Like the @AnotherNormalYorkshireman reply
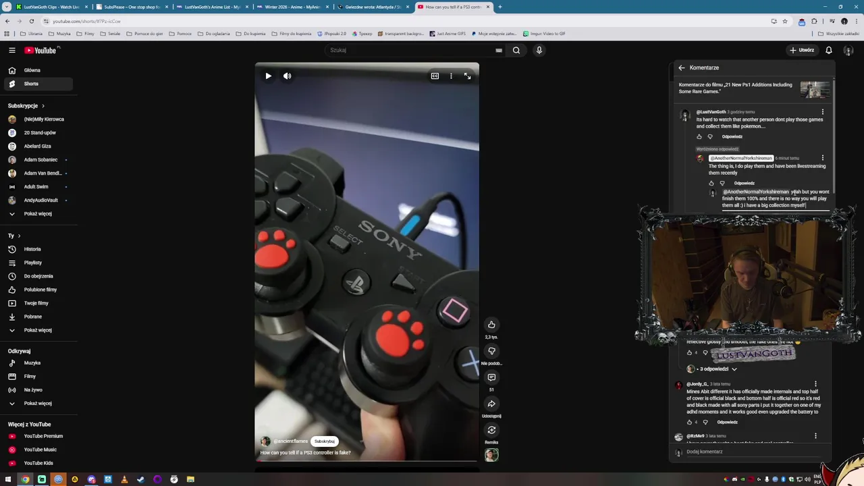The height and width of the screenshot is (486, 864). click(x=711, y=183)
